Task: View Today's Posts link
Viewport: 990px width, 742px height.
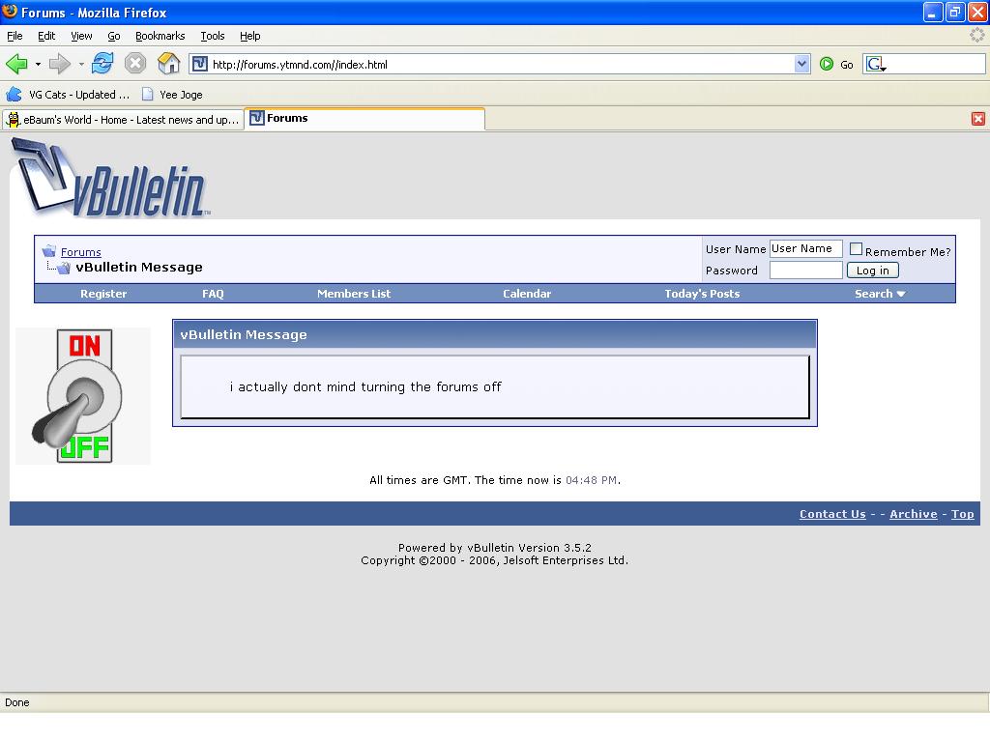Action: [702, 294]
